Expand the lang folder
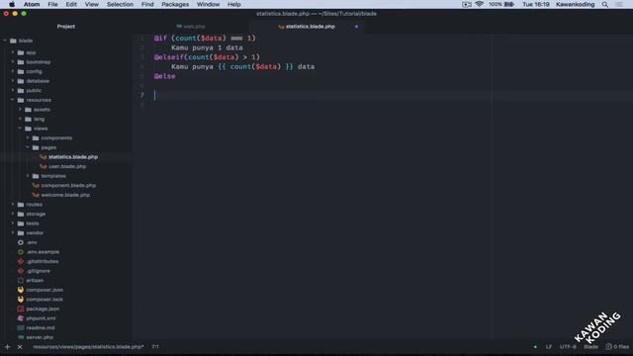633x356 pixels. [20, 119]
